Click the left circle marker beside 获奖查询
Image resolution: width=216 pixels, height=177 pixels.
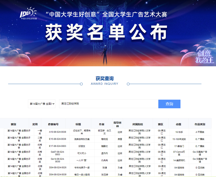pyautogui.click(x=81, y=84)
